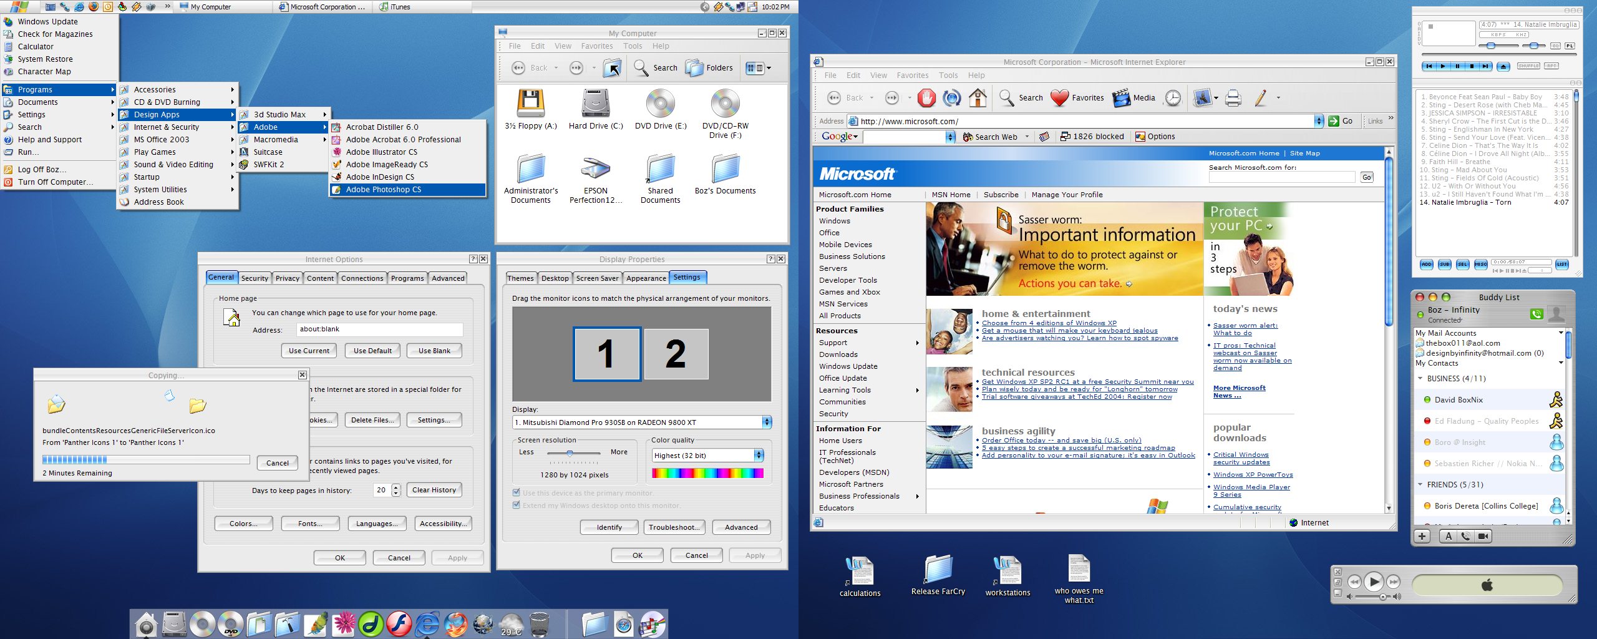Select Adobe Illustrator CS from the Adobe submenu
The height and width of the screenshot is (639, 1597).
(x=407, y=152)
